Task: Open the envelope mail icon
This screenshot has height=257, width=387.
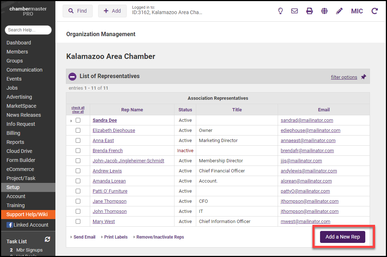Action: coord(294,11)
